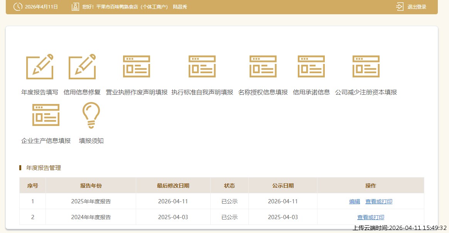The height and width of the screenshot is (233, 449).
Task: Launch the 企业生产信息填报 icon
Action: (x=46, y=115)
